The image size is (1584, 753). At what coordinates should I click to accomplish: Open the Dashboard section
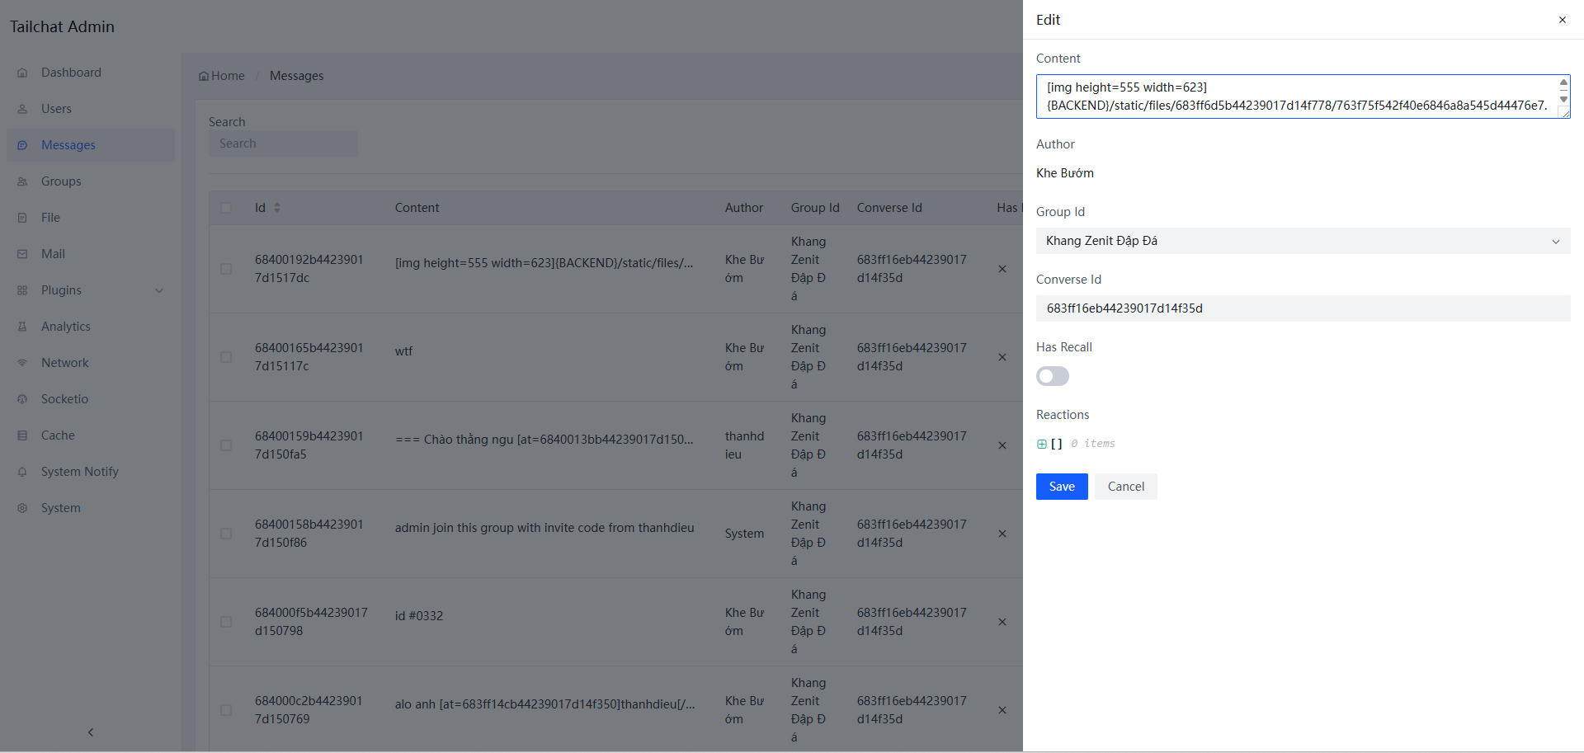pyautogui.click(x=71, y=72)
